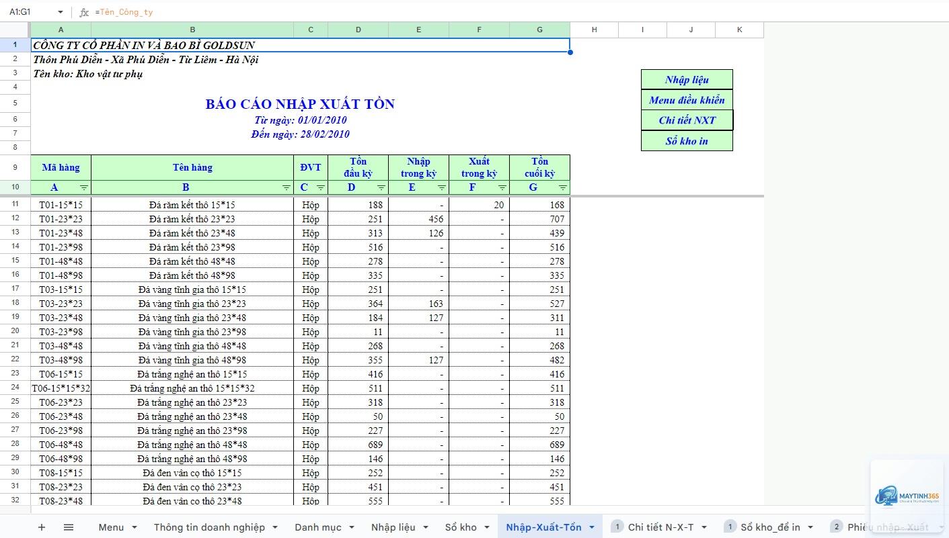Click the fx formula icon
949x538 pixels.
84,12
